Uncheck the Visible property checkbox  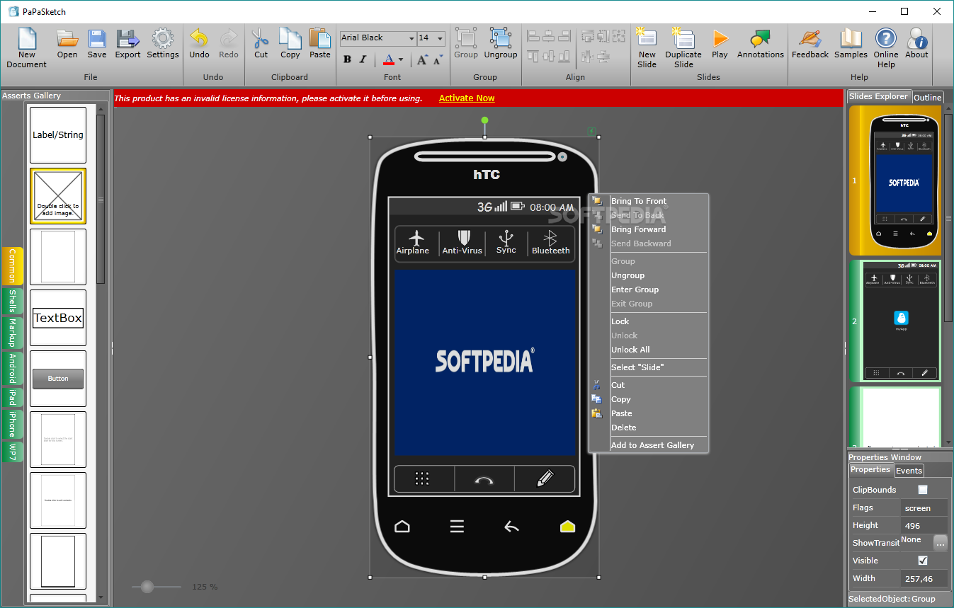click(x=923, y=561)
